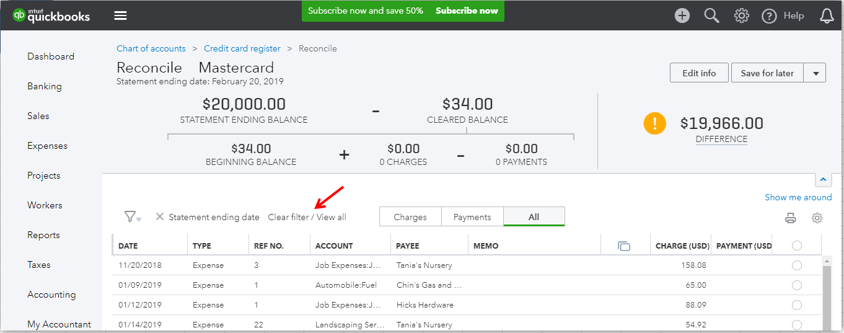Viewport: 844px width, 333px height.
Task: Click the 11/20/2018 date cell
Action: (140, 265)
